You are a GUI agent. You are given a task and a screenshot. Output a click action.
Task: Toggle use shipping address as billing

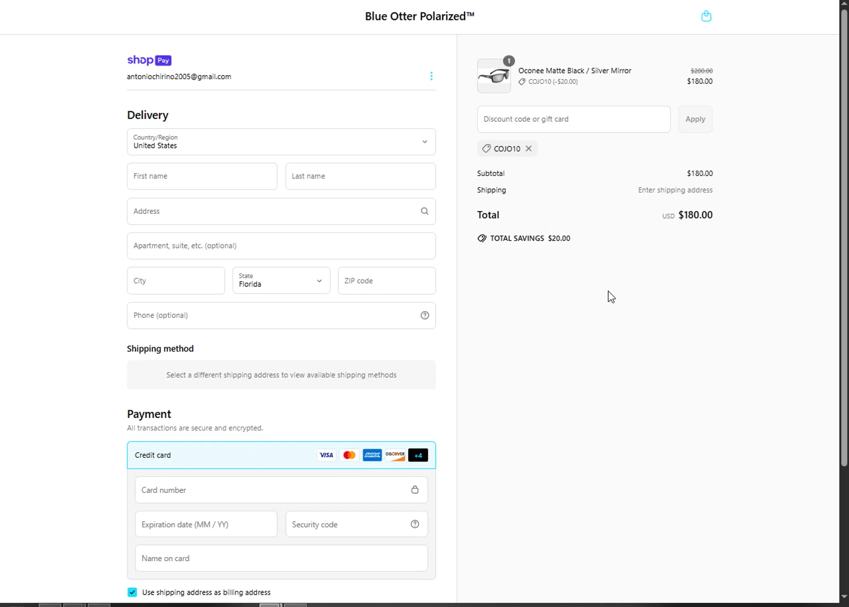(132, 592)
